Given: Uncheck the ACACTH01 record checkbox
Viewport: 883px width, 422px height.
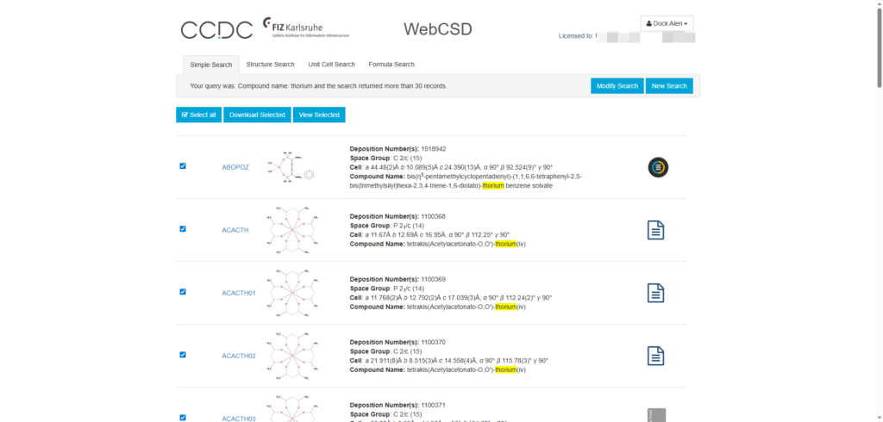Looking at the screenshot, I should point(183,292).
